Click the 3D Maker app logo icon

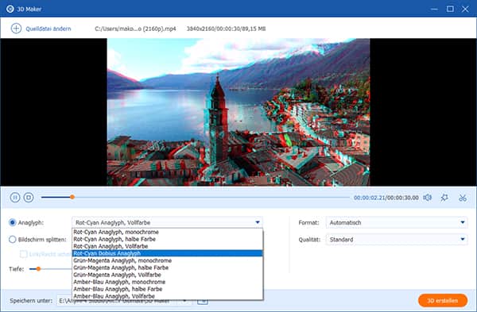pyautogui.click(x=10, y=9)
